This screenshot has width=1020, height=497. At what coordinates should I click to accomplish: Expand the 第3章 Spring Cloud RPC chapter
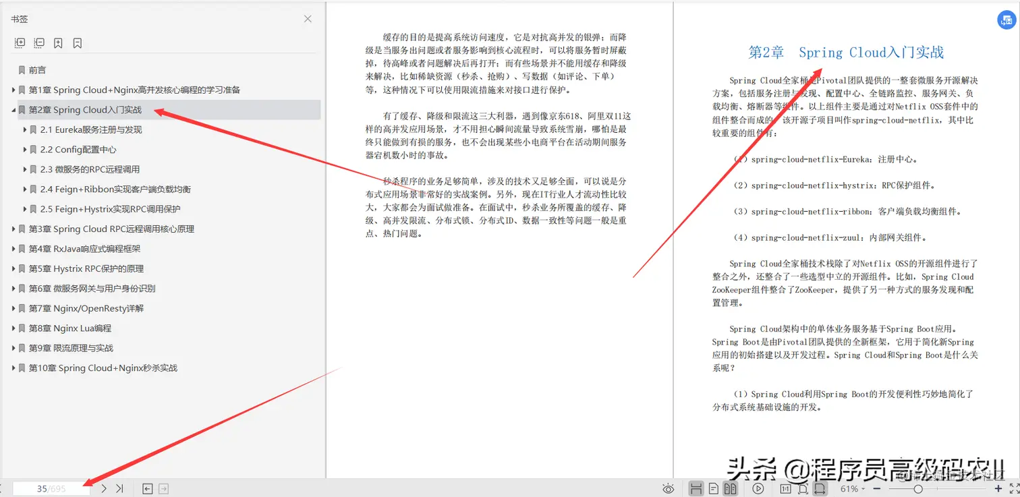(13, 229)
